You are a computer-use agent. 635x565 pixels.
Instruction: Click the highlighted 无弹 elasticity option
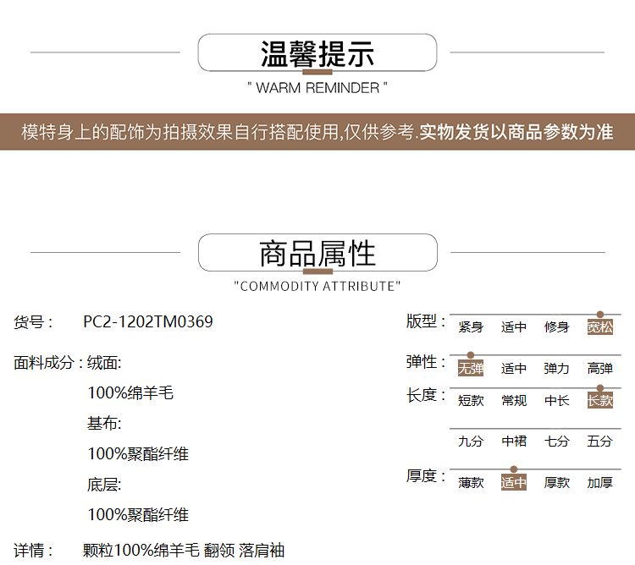(x=471, y=369)
